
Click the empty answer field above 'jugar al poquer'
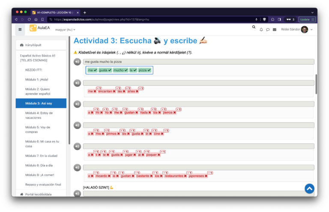coord(198,146)
